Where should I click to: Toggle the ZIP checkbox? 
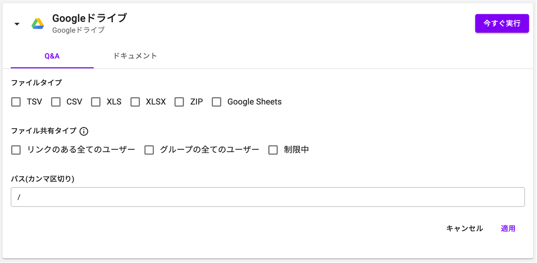tap(179, 102)
